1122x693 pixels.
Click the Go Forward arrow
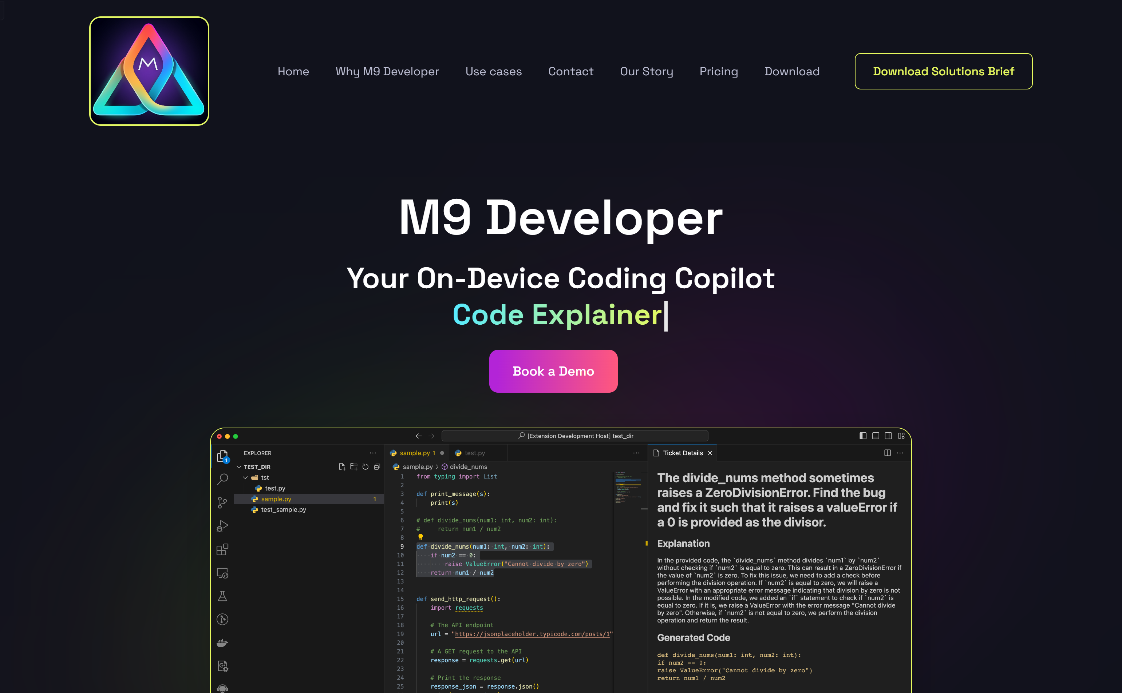431,436
